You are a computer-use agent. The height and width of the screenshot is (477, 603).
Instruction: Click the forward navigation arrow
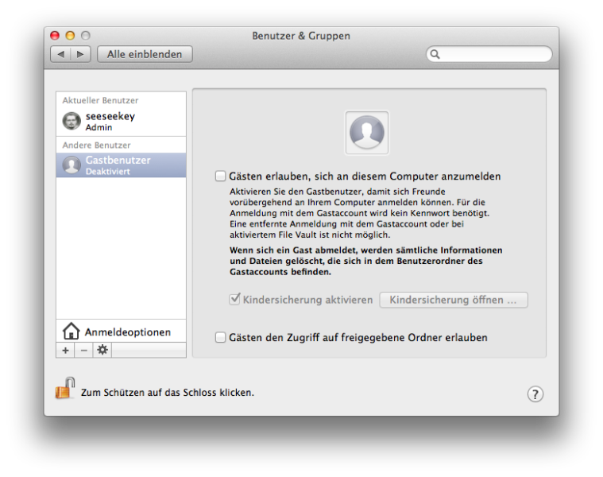click(x=80, y=54)
